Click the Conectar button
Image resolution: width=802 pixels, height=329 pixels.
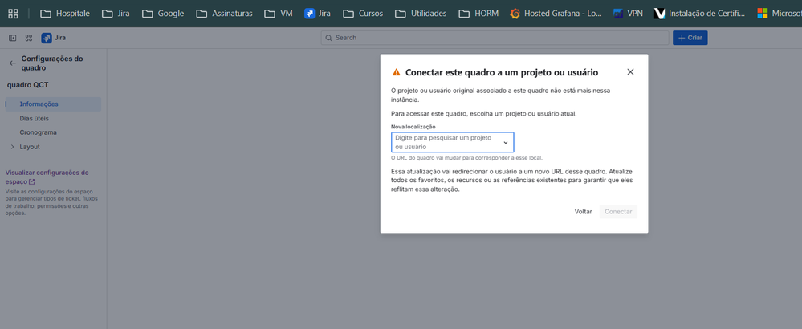coord(618,212)
